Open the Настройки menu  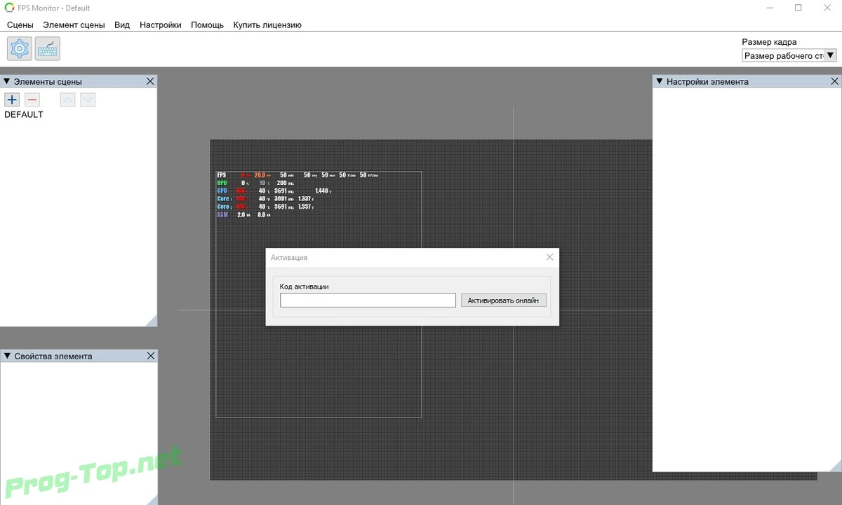(x=161, y=25)
